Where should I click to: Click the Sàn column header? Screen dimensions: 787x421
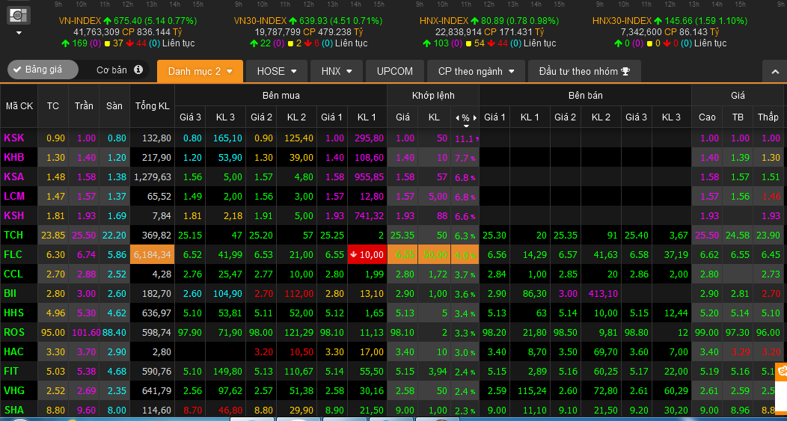point(114,106)
